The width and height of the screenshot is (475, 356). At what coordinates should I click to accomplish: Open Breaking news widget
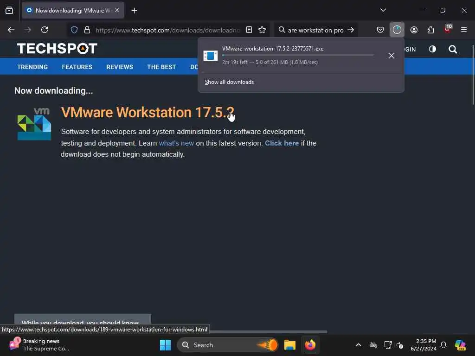[x=39, y=345]
